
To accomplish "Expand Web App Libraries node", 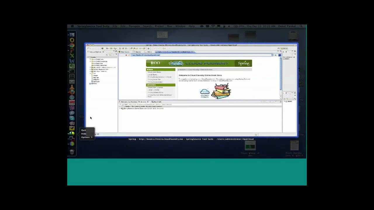I will click(x=90, y=71).
